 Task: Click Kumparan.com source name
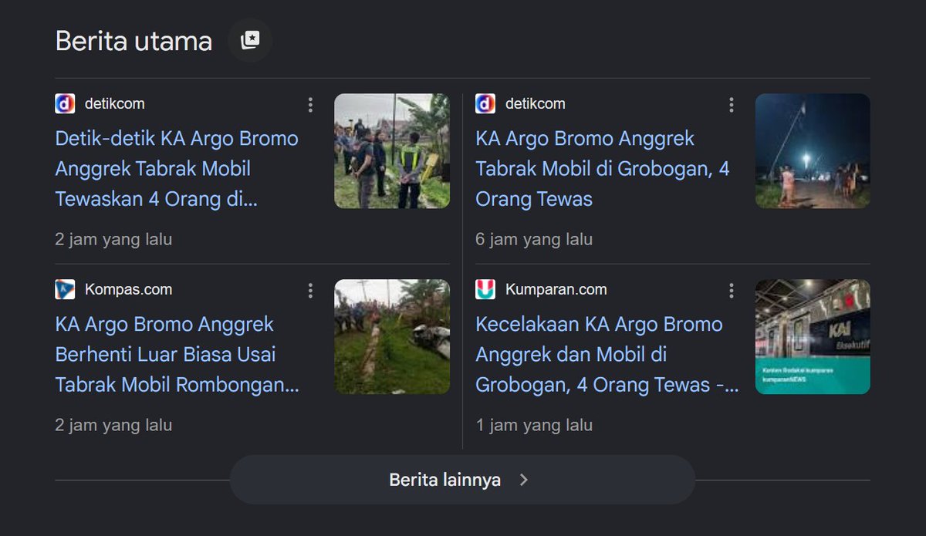(556, 290)
